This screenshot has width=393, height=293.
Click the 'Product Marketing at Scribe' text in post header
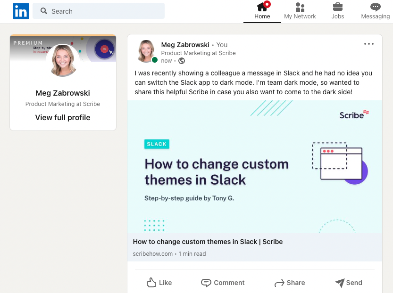click(198, 53)
